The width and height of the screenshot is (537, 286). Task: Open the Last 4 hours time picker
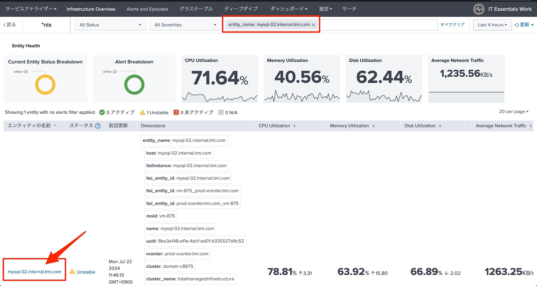pyautogui.click(x=492, y=25)
